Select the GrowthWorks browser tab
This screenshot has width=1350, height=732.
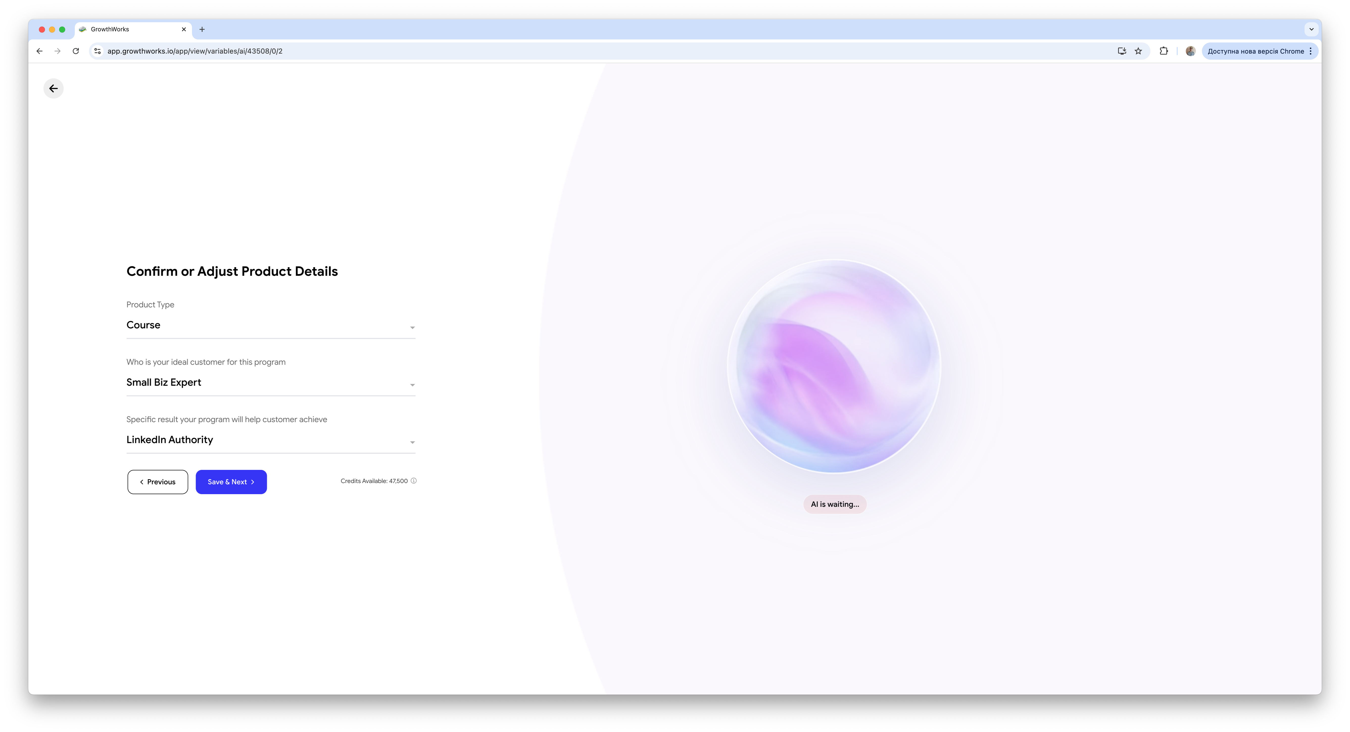134,29
